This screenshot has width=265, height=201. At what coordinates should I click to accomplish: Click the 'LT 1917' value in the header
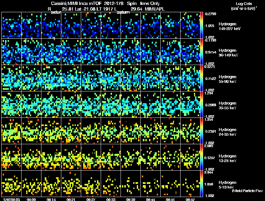click(x=105, y=9)
